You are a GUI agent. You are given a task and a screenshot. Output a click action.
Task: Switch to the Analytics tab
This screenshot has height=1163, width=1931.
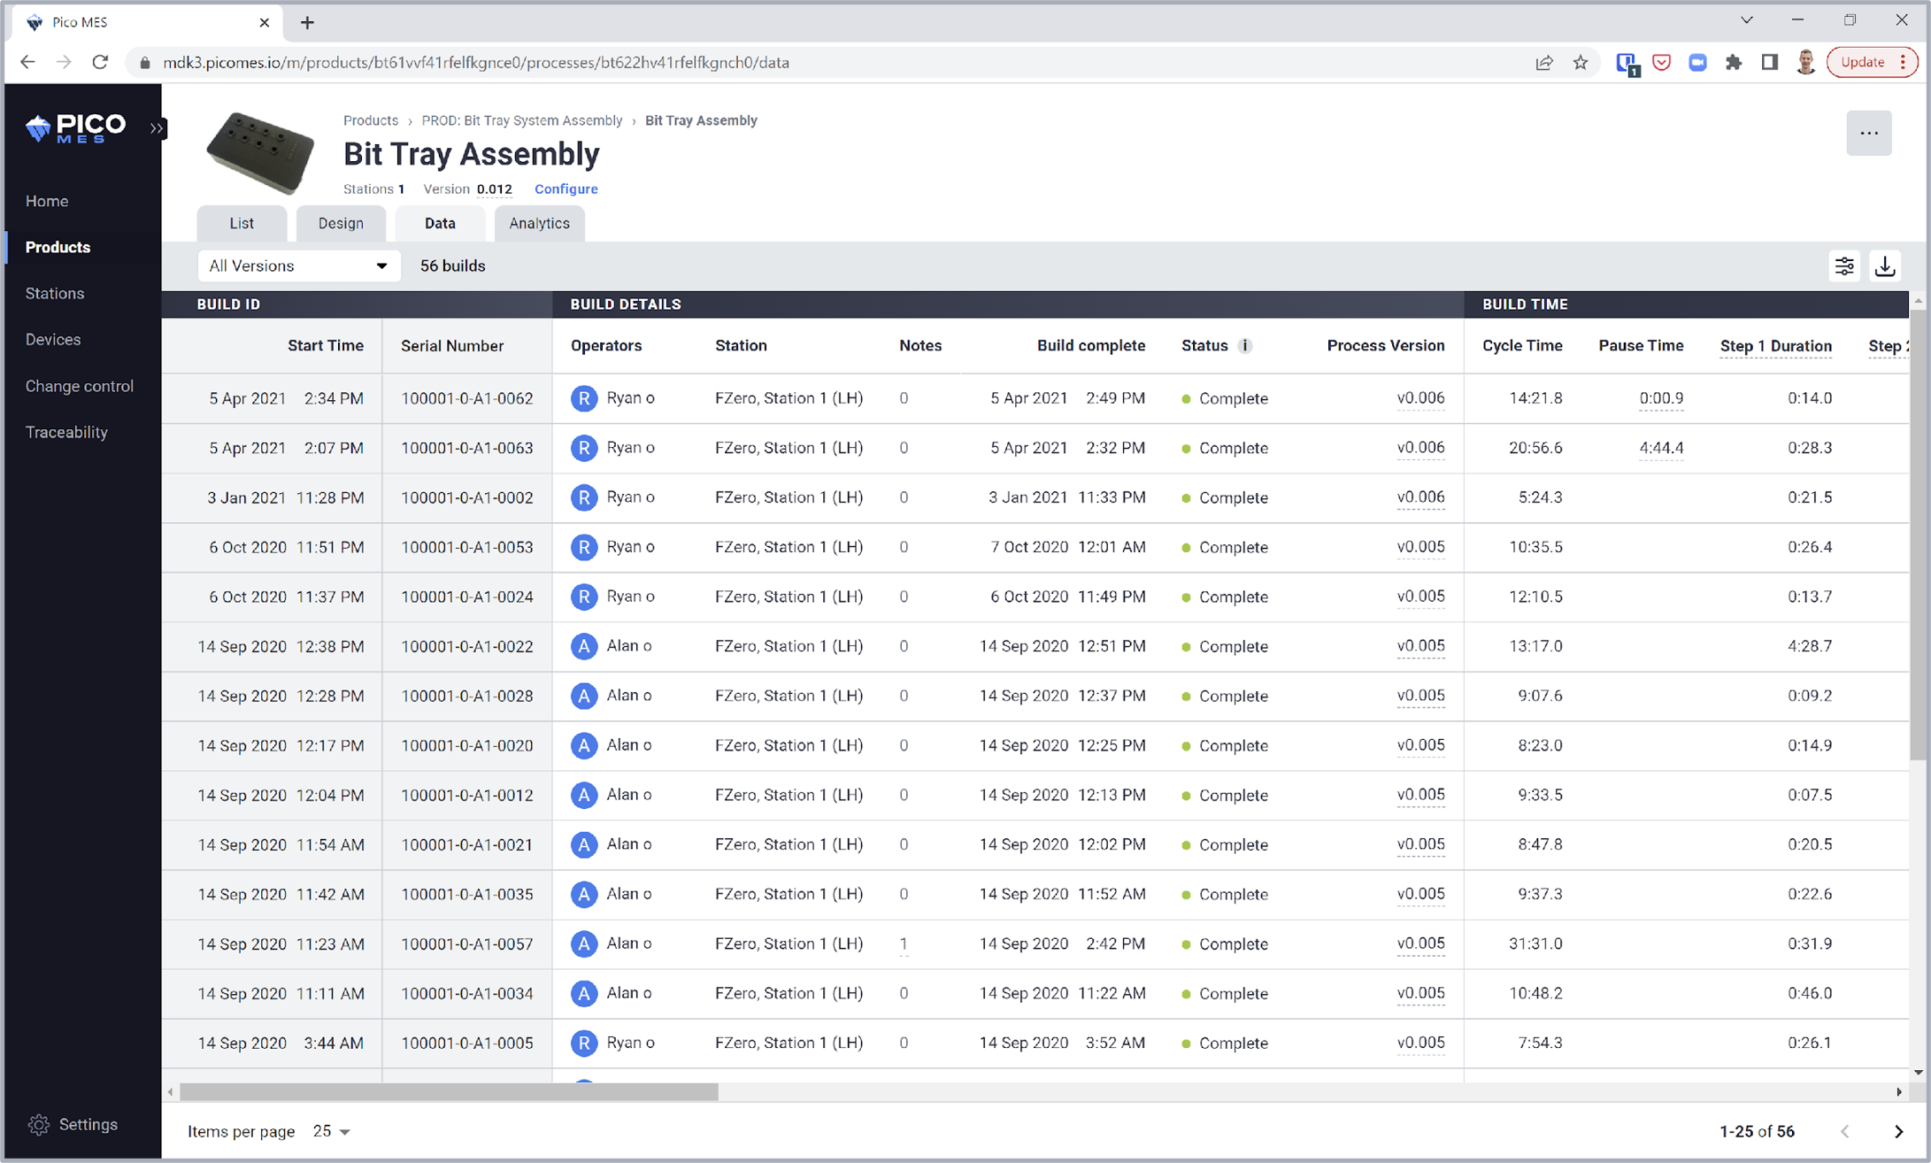[x=539, y=223]
